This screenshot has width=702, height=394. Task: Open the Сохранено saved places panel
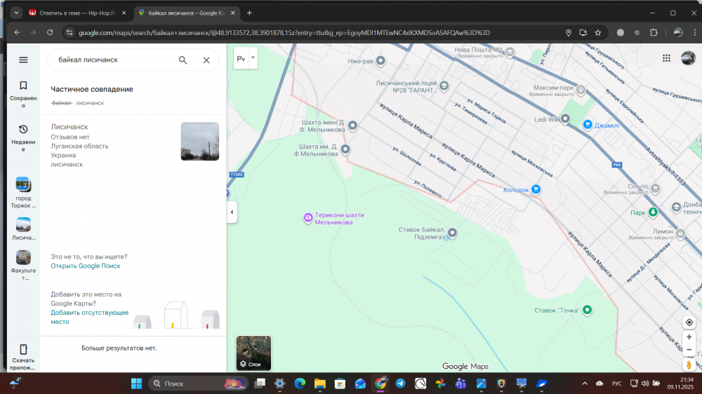point(23,91)
